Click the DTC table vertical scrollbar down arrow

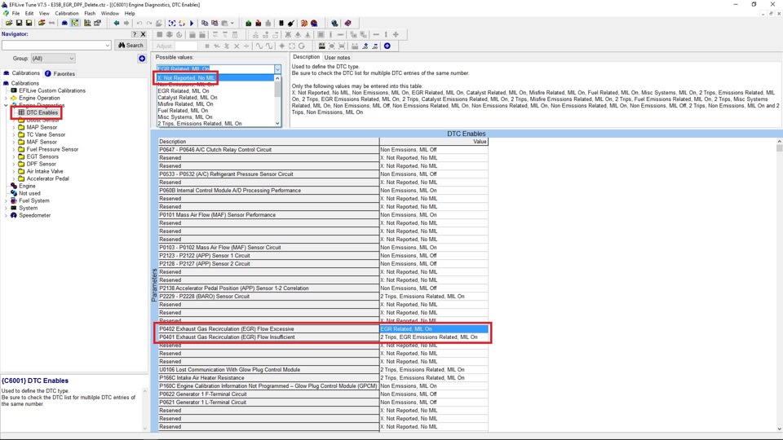coord(779,429)
